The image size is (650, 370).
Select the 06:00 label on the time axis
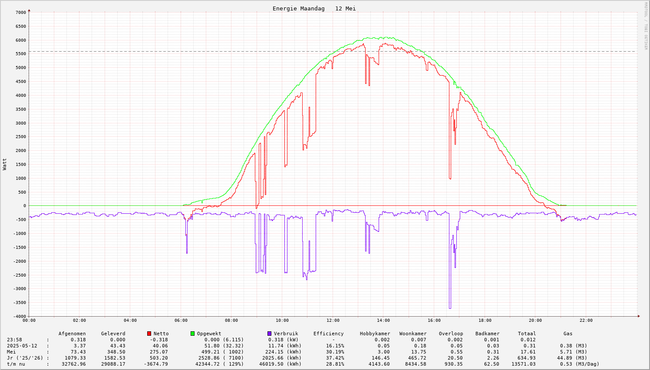181,320
